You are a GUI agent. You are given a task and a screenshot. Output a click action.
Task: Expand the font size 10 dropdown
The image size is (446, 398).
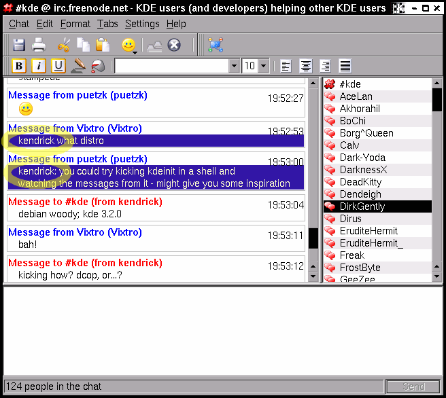(263, 66)
